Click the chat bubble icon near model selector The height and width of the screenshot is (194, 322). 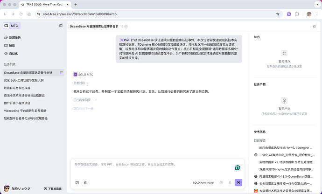[221, 182]
